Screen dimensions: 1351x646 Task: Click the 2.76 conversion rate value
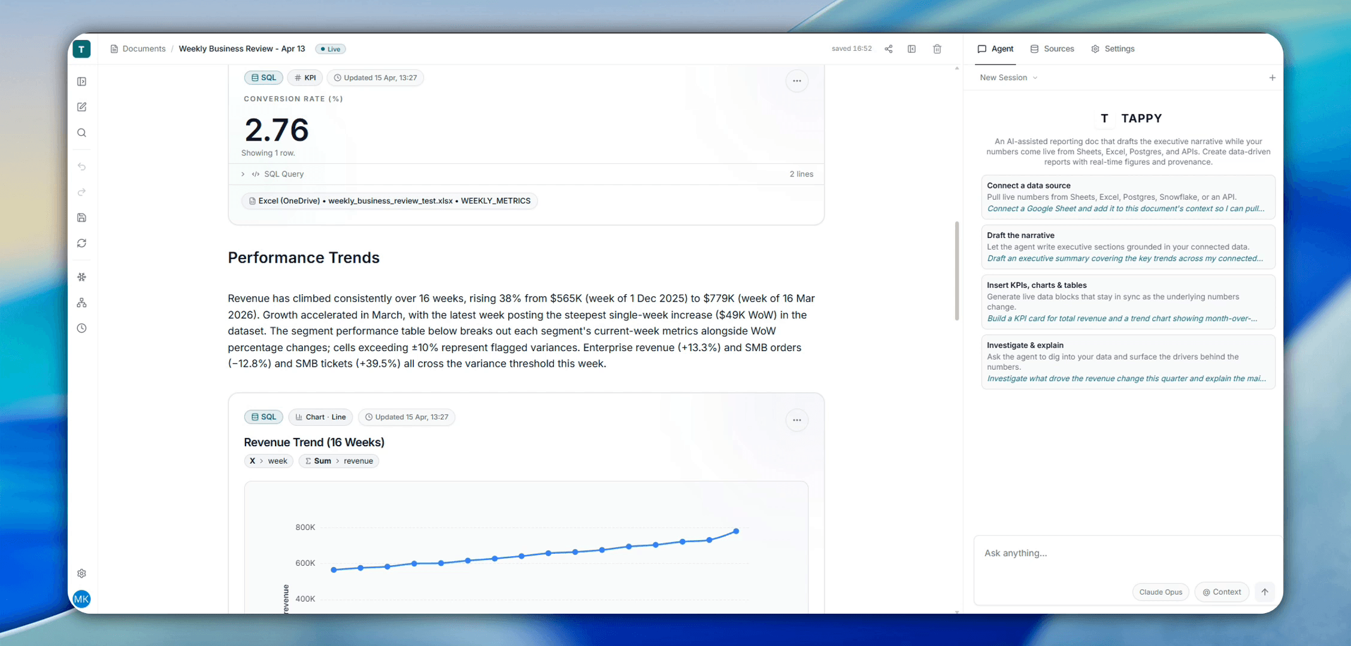pos(277,130)
